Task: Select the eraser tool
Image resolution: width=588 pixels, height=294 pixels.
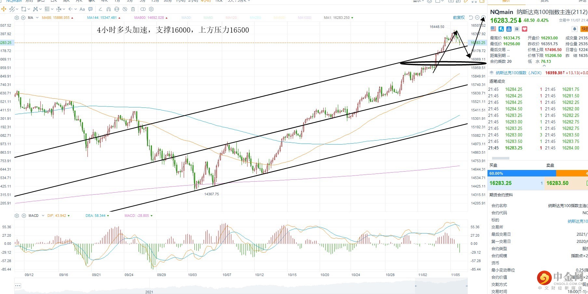Action: coord(100,9)
